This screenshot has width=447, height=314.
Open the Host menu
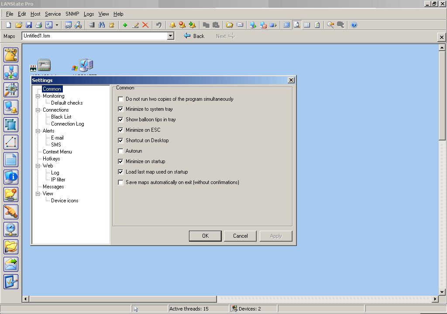pos(35,14)
